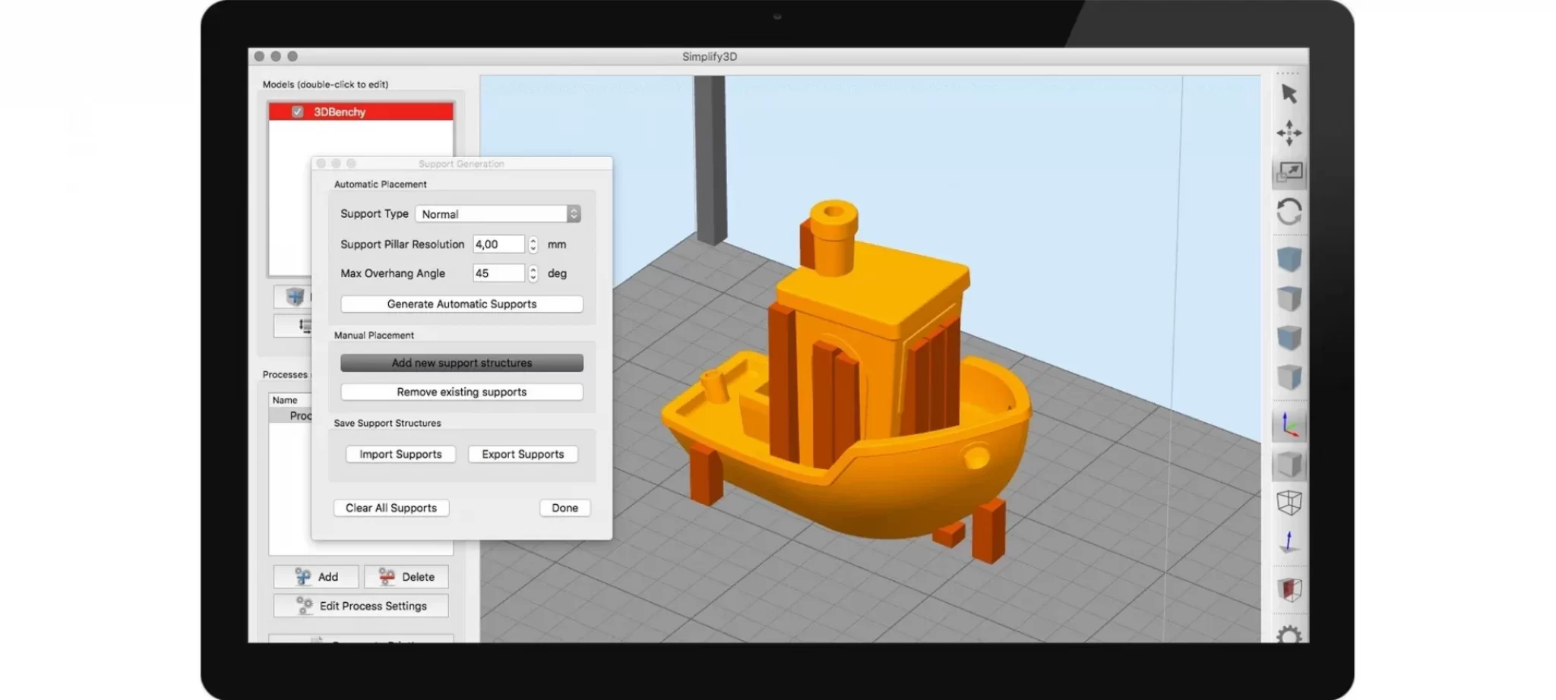
Task: Show solid model rendering
Action: click(x=1289, y=464)
